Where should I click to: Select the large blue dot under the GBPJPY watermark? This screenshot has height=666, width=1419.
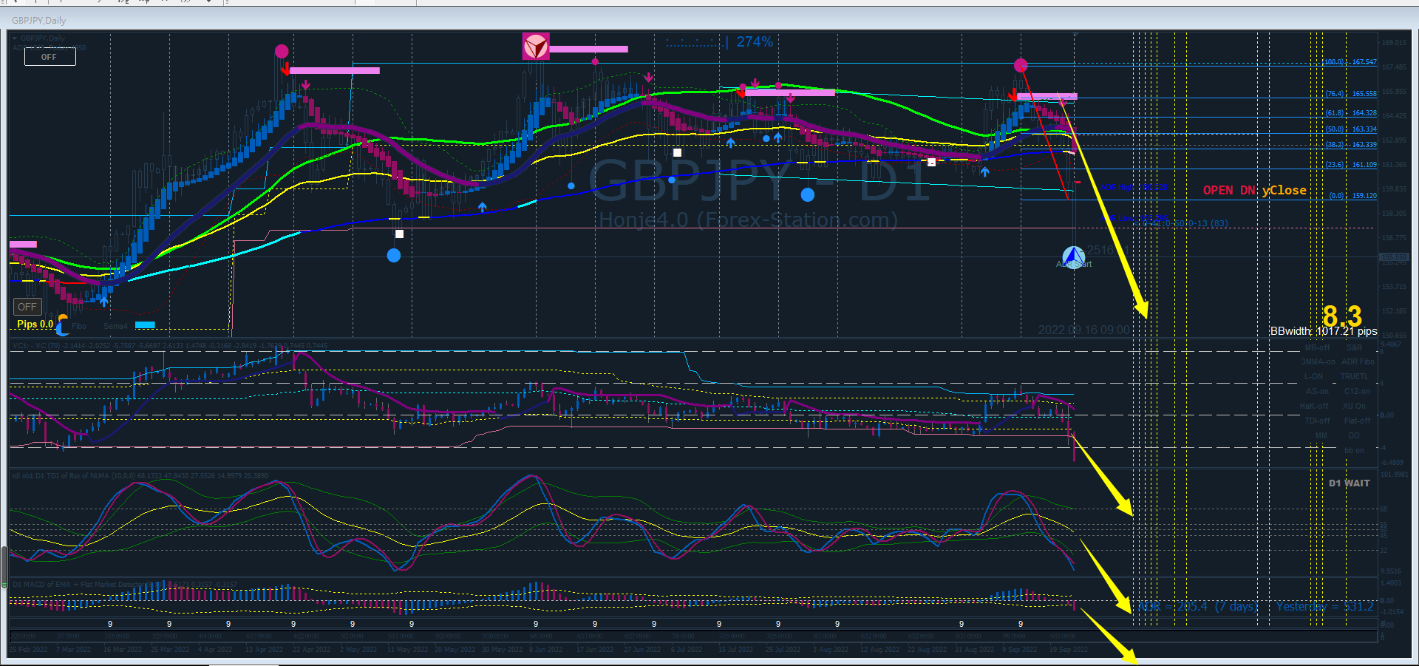(x=808, y=195)
